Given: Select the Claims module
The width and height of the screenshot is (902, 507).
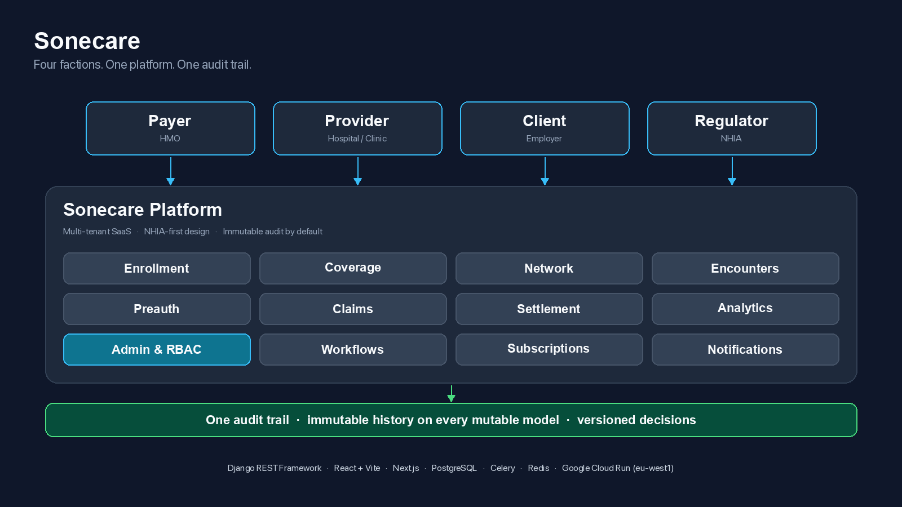Looking at the screenshot, I should (353, 309).
